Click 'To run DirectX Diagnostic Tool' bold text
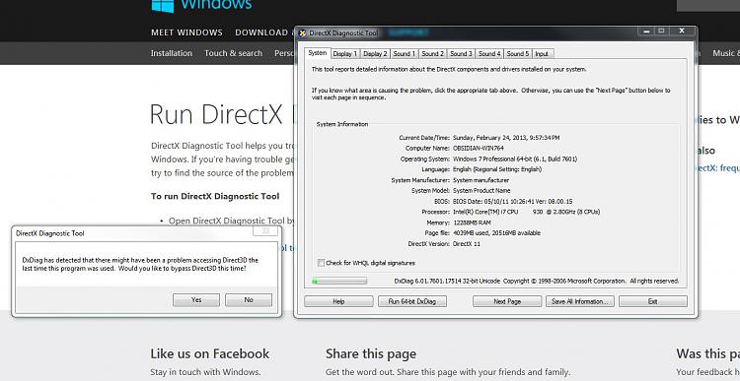 215,196
